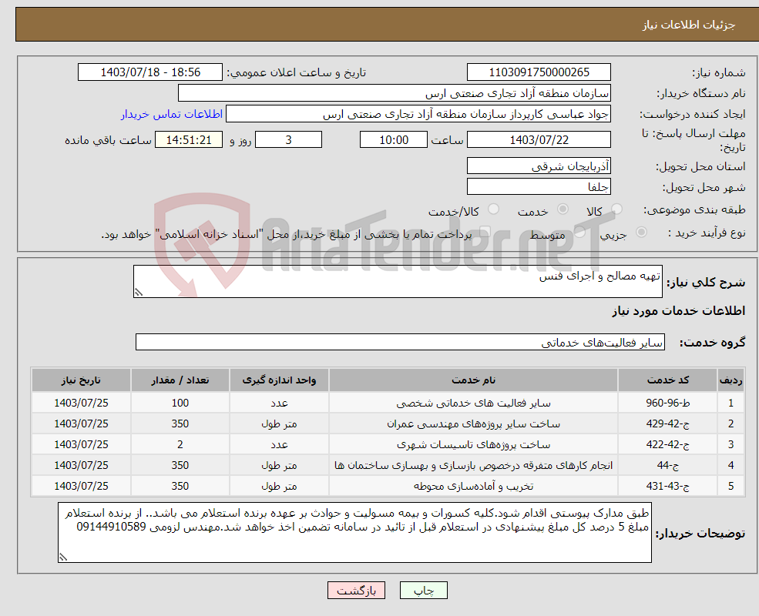Select the کالا/خدمت radio button
The width and height of the screenshot is (759, 616).
pos(493,209)
